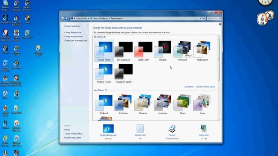Click the Back navigation button
Viewport: 278px width, 156px height.
click(63, 18)
